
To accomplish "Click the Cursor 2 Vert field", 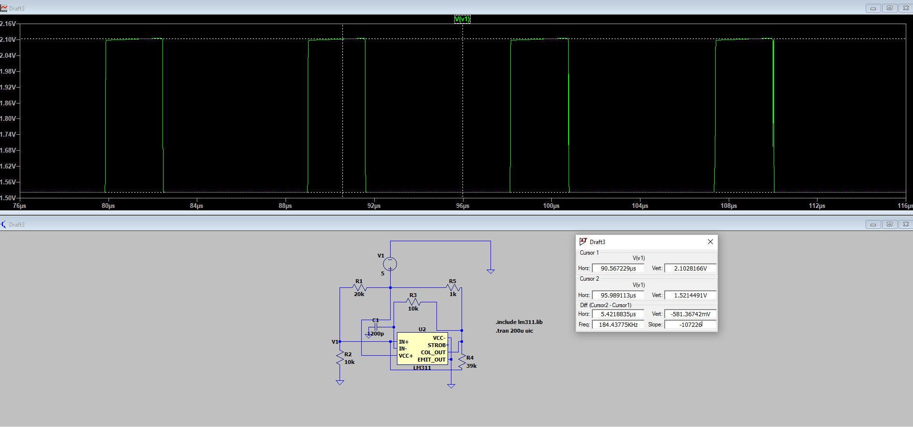I will 690,295.
